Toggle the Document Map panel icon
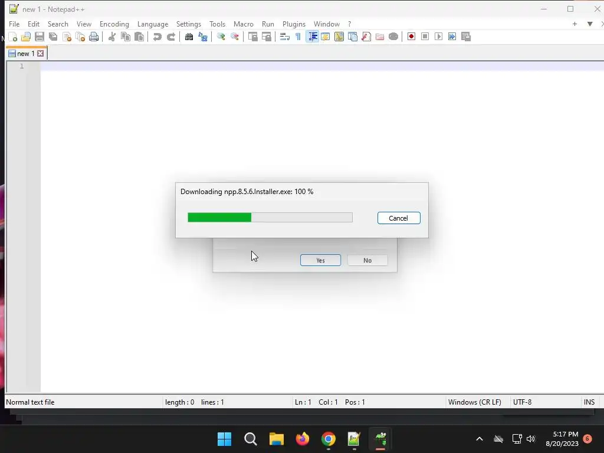 [339, 37]
